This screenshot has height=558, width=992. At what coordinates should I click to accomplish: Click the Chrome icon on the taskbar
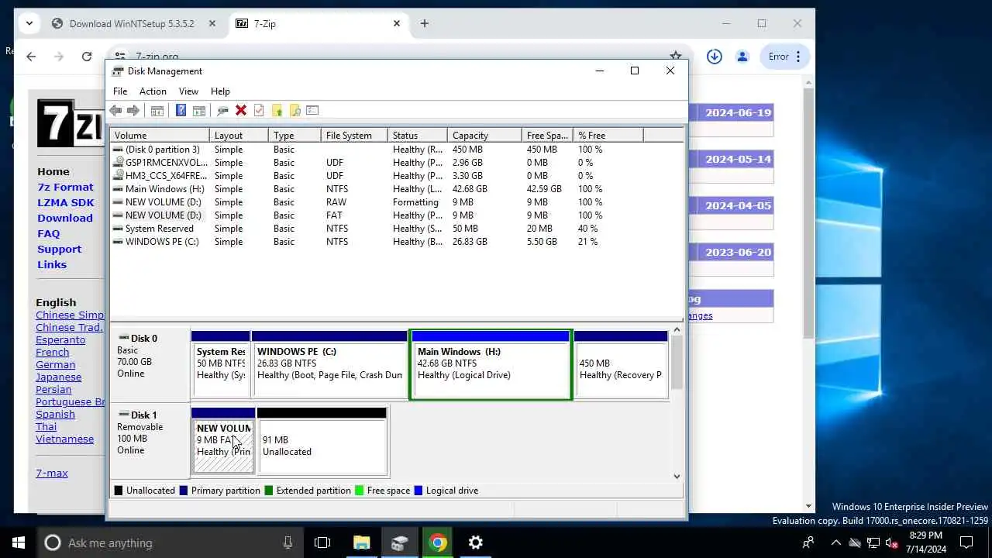pyautogui.click(x=438, y=542)
